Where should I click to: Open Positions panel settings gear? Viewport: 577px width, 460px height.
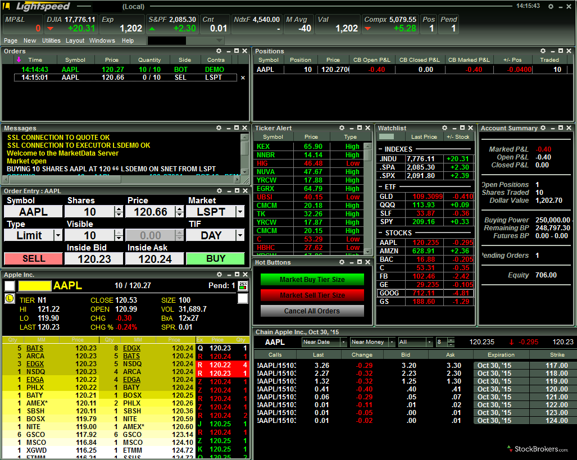543,51
